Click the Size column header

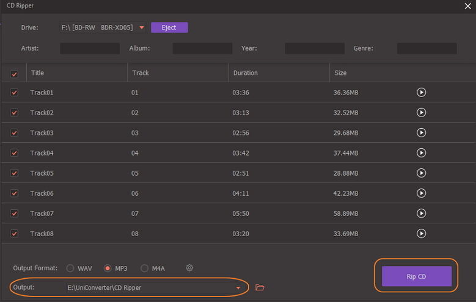pos(340,73)
